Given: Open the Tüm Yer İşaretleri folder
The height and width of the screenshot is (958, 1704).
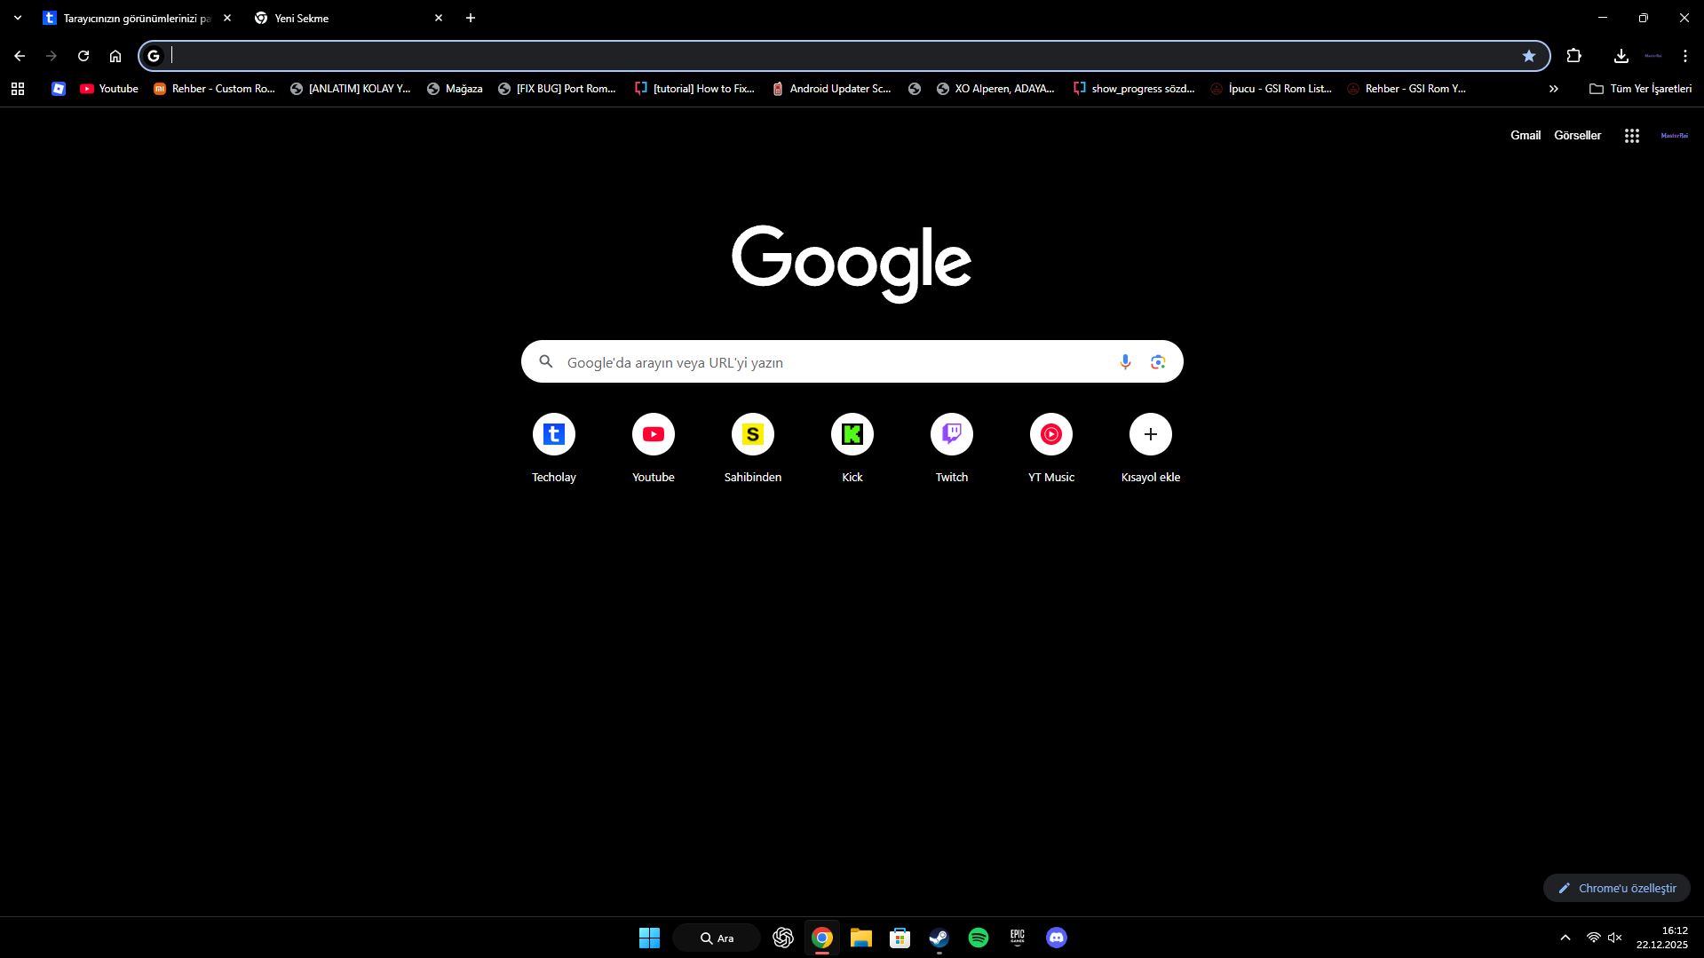Looking at the screenshot, I should click(x=1640, y=89).
